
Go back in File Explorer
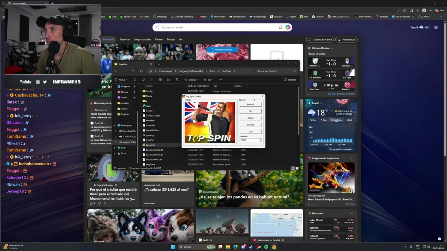tap(116, 71)
